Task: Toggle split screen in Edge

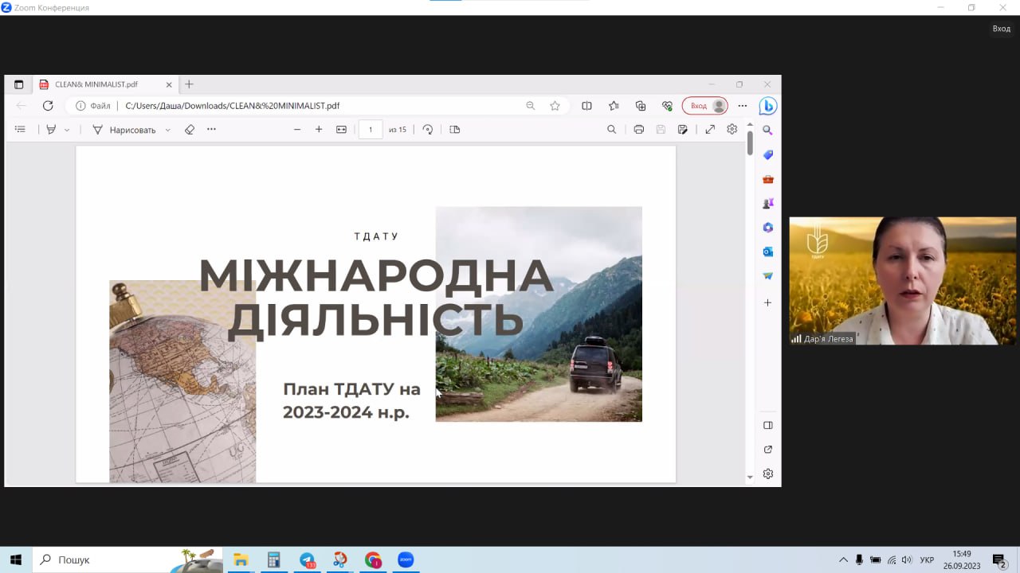Action: (x=586, y=106)
